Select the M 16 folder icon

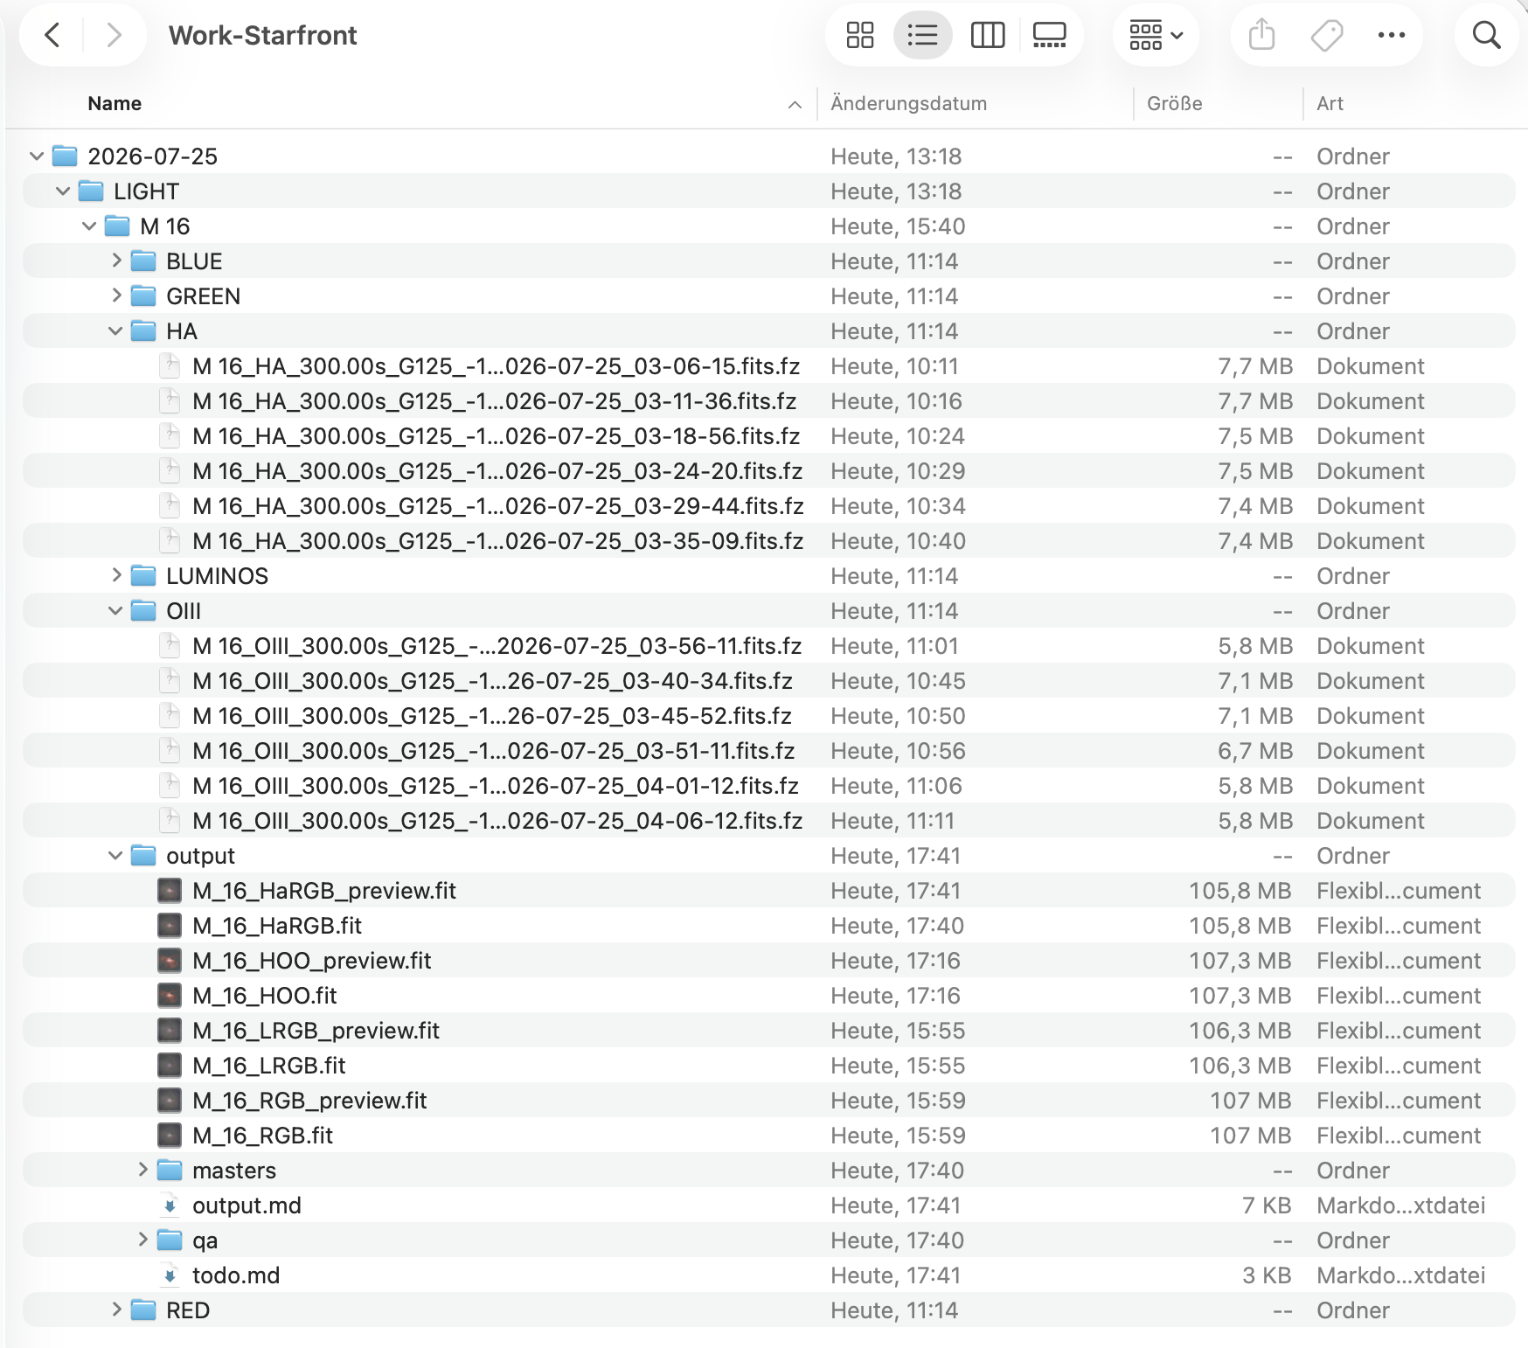click(x=117, y=226)
